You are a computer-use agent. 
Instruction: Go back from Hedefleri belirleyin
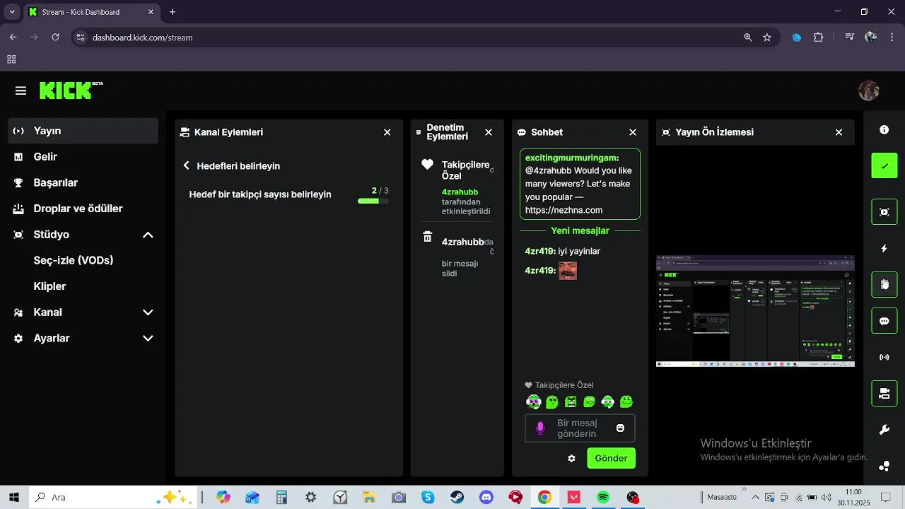187,165
